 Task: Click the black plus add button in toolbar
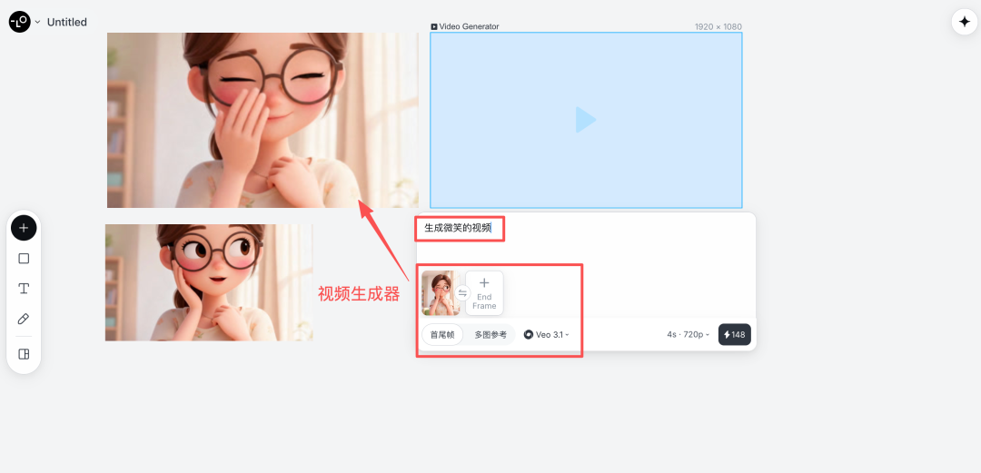(24, 228)
